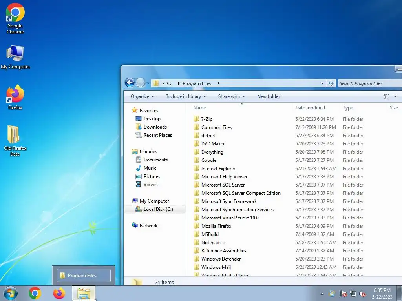The width and height of the screenshot is (402, 301).
Task: Click the change view icon
Action: click(386, 96)
